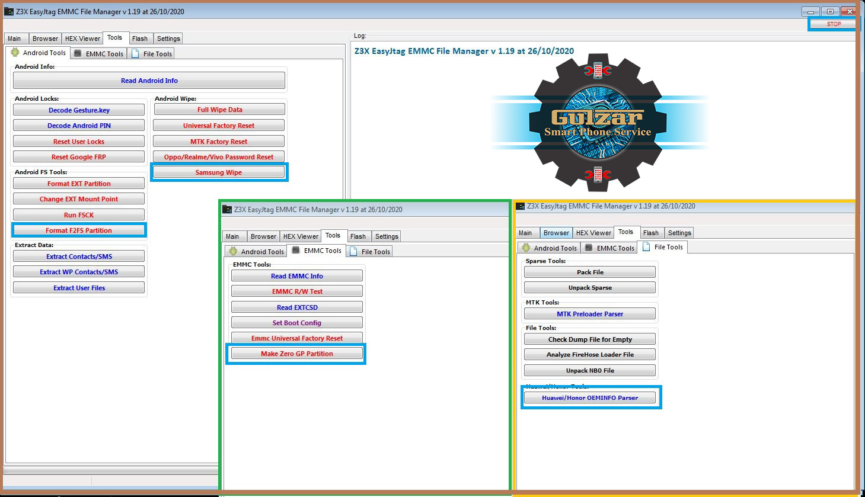
Task: Click Make Zero GP Partition button
Action: (x=297, y=354)
